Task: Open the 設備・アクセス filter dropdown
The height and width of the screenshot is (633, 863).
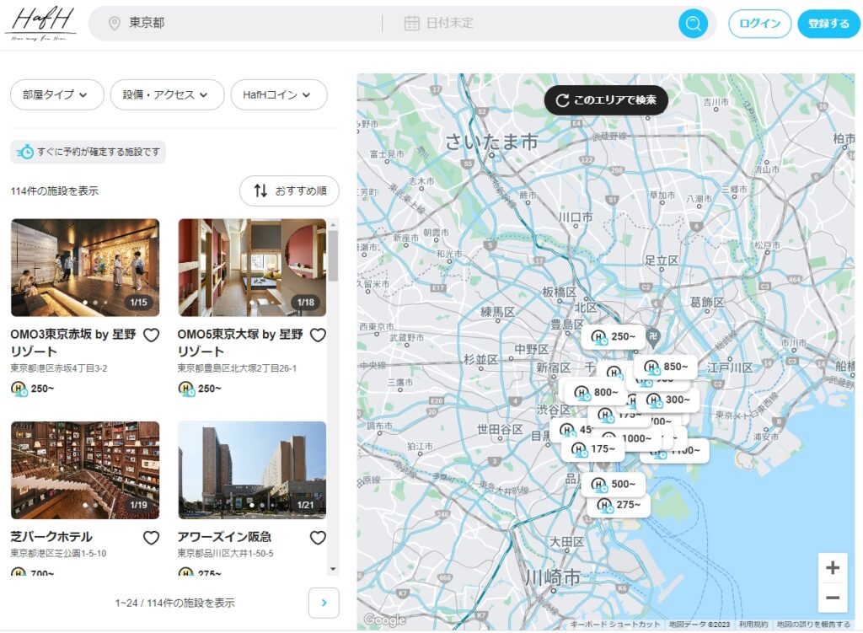Action: coord(168,94)
